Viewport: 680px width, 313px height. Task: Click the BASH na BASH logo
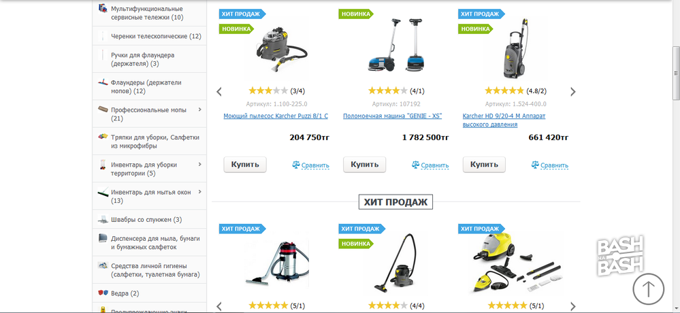(x=621, y=257)
